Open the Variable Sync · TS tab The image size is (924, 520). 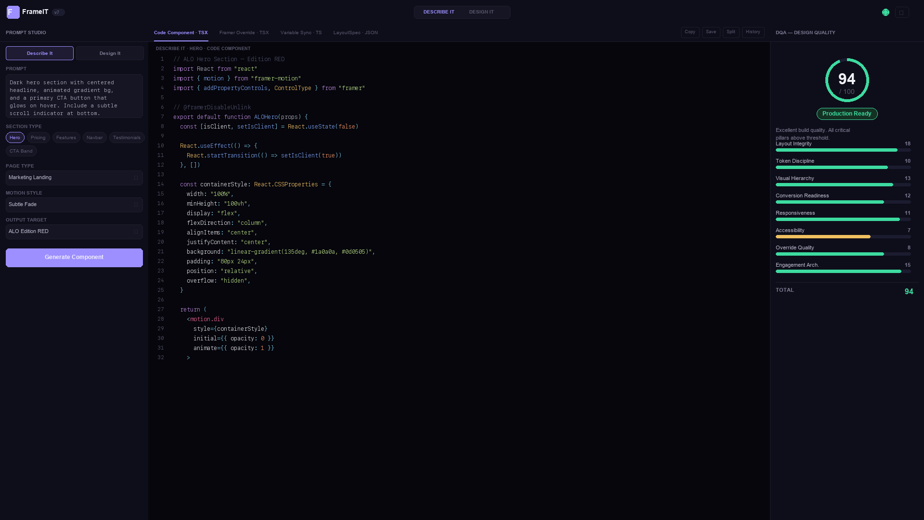tap(301, 33)
